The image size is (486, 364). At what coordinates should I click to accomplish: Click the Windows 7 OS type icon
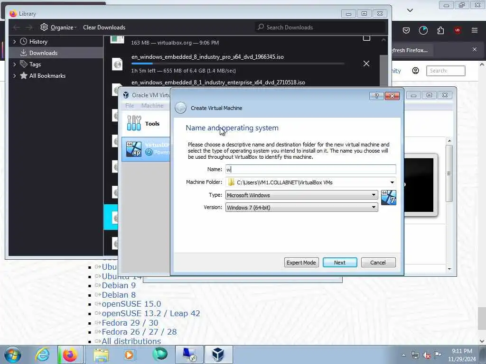389,198
